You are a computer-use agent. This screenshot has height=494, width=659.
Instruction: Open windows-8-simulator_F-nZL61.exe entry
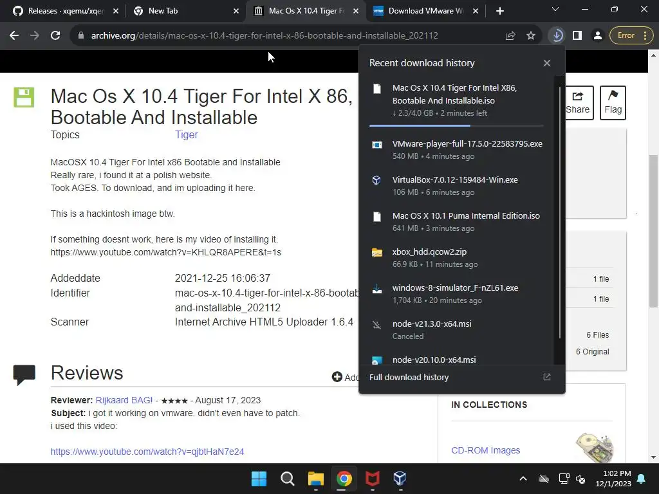pyautogui.click(x=456, y=294)
